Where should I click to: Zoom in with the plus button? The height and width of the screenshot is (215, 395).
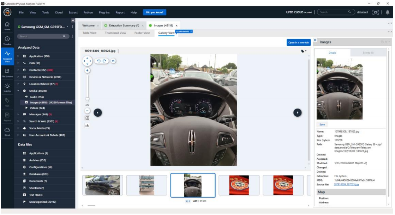87,70
